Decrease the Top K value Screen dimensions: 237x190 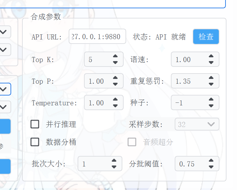pos(115,62)
